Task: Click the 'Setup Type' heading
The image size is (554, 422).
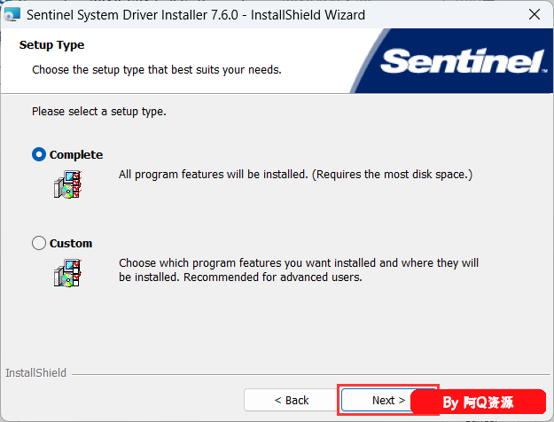Action: [x=51, y=45]
